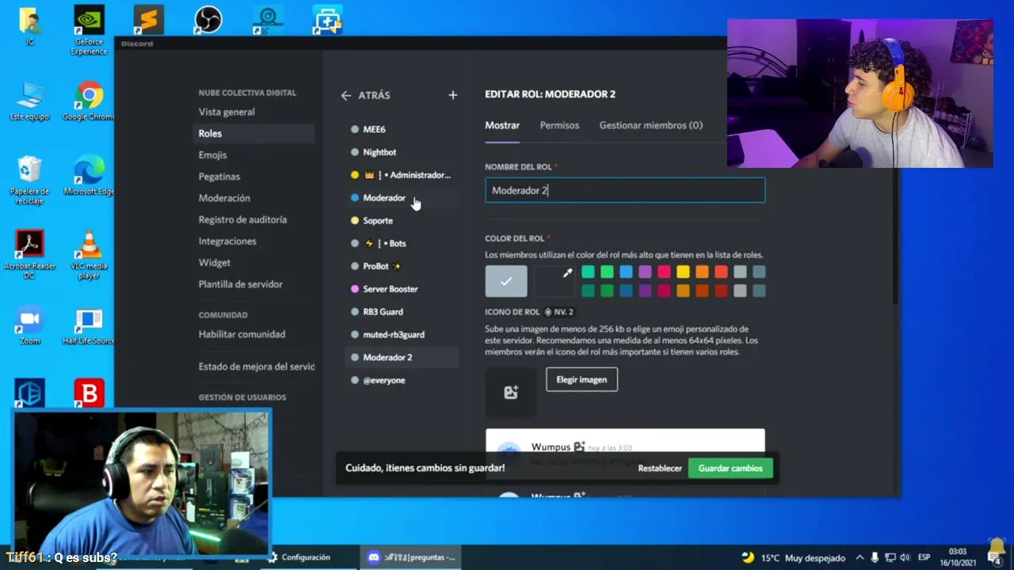
Task: Click Guardar cambios button
Action: pos(730,469)
